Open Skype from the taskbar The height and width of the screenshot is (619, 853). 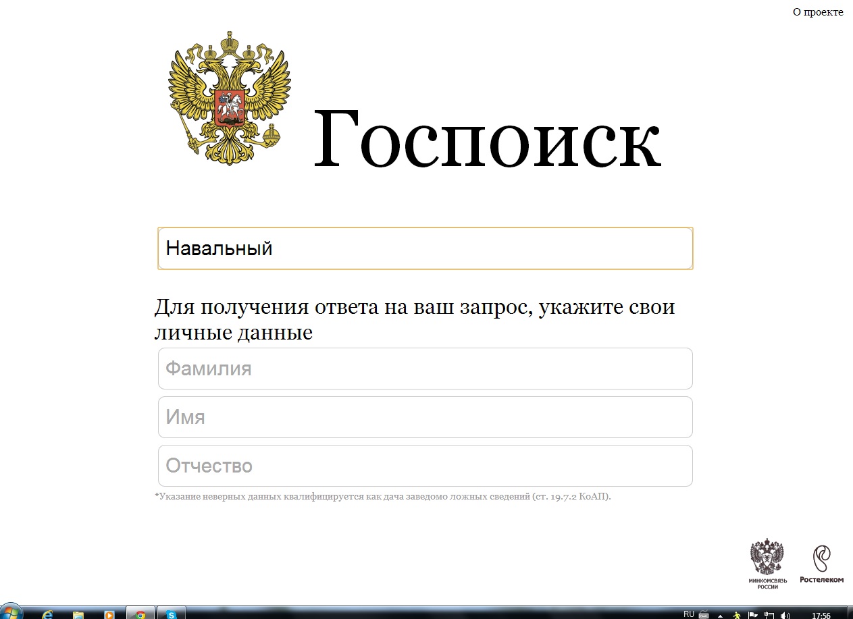172,614
